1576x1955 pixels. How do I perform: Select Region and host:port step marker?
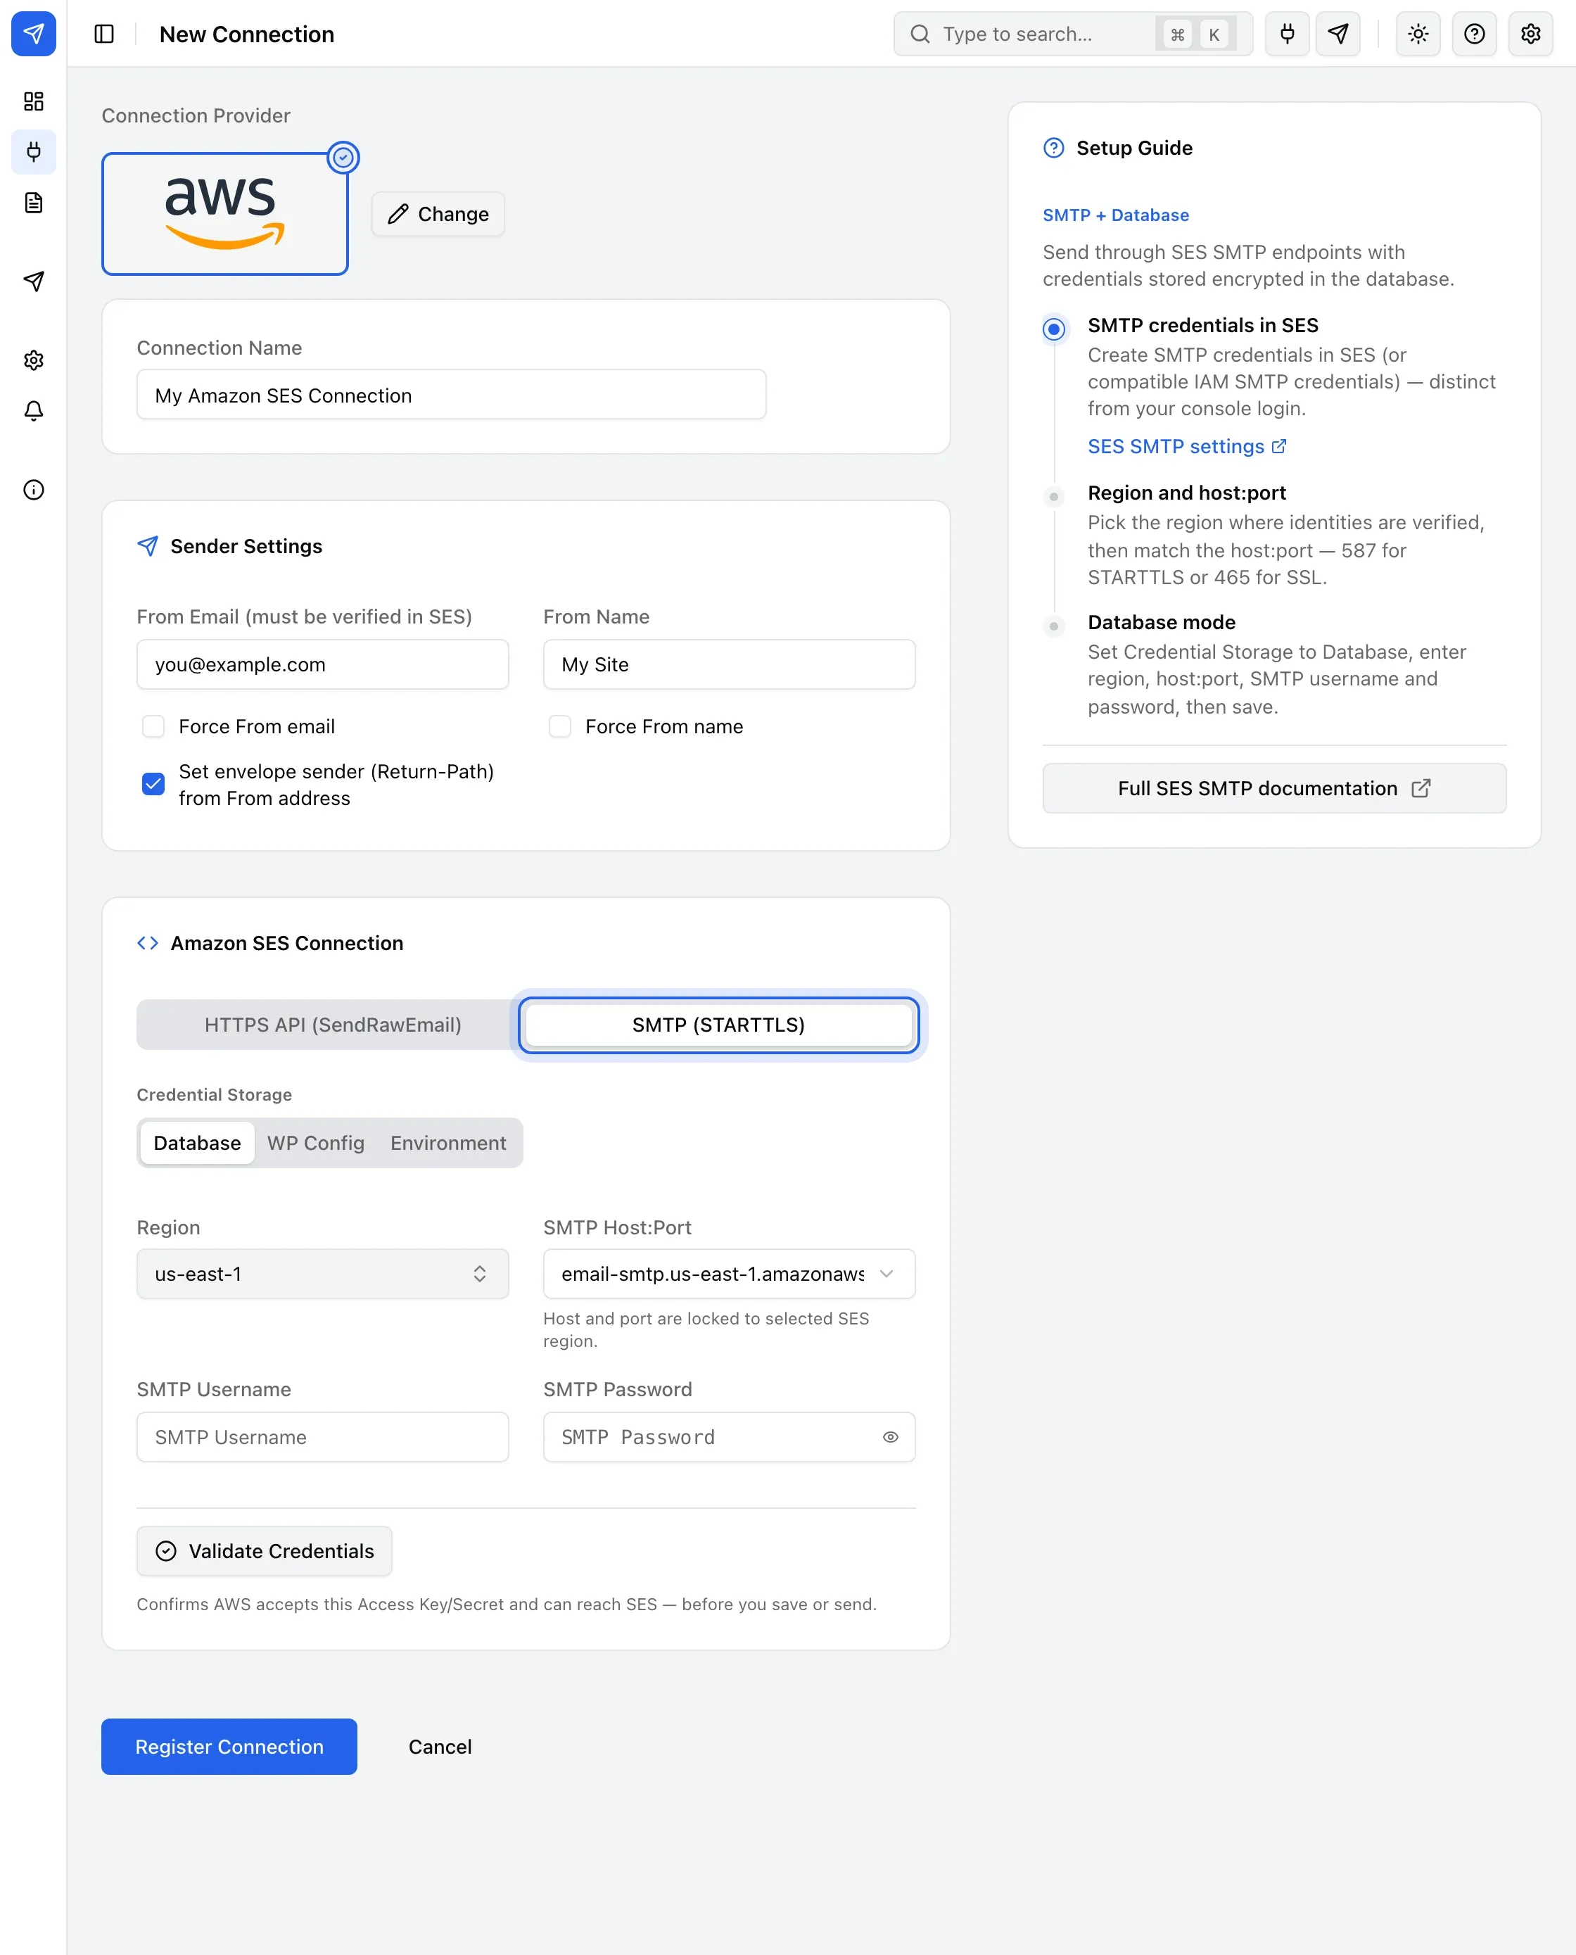pyautogui.click(x=1053, y=497)
